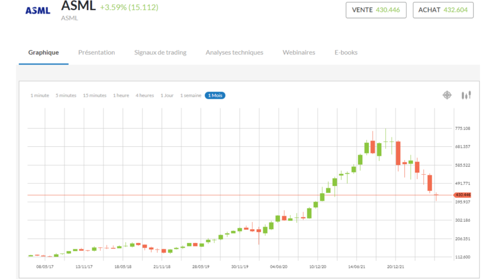This screenshot has height=279, width=496.
Task: Click the ASML company logo
Action: click(x=38, y=11)
